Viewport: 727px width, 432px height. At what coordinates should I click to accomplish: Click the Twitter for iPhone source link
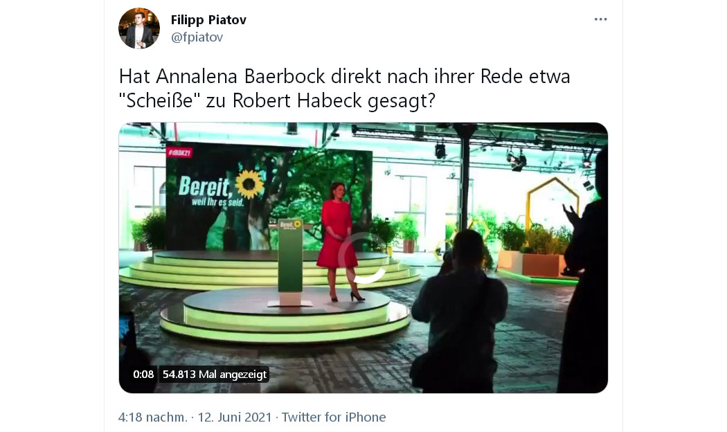pos(334,417)
